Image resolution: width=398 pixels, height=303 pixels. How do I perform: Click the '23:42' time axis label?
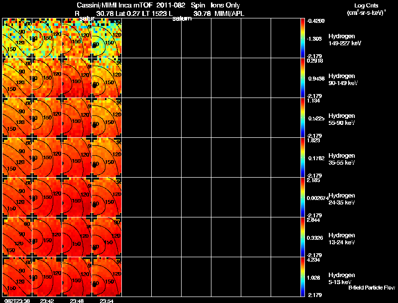coord(47,301)
